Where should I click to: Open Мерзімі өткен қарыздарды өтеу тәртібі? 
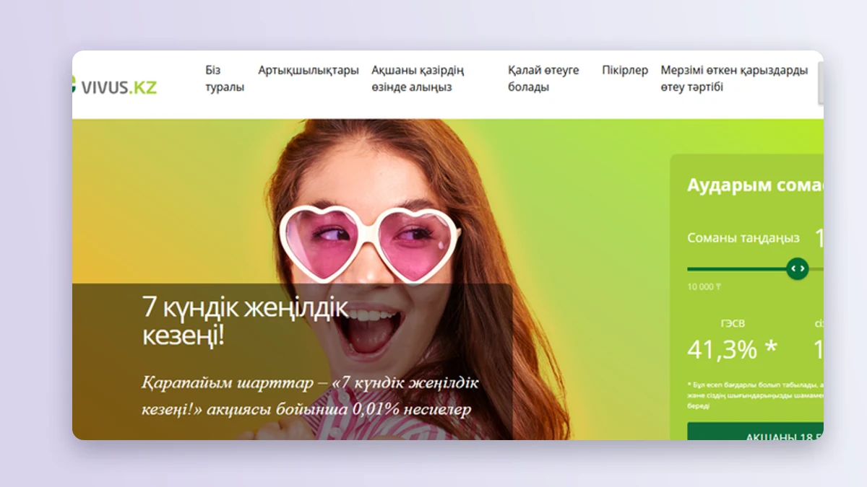point(734,79)
